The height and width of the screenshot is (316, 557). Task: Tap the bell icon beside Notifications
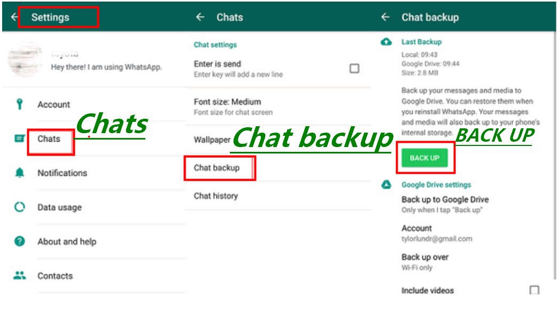click(x=20, y=173)
